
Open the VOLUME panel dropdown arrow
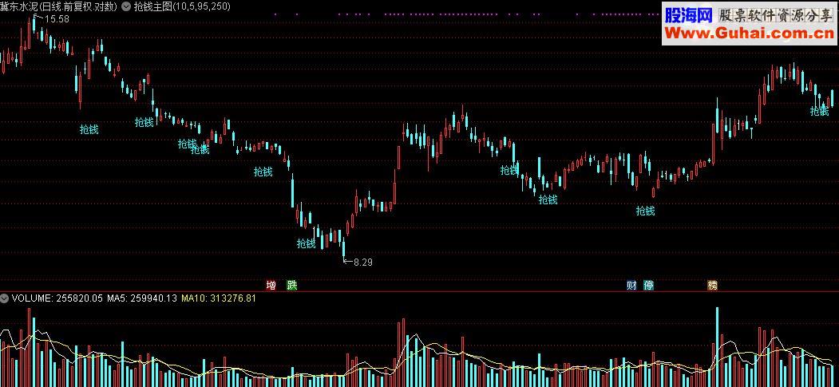[5, 298]
